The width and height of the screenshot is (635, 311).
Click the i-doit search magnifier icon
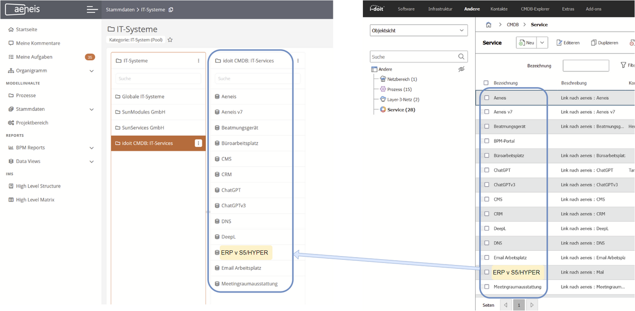point(461,56)
